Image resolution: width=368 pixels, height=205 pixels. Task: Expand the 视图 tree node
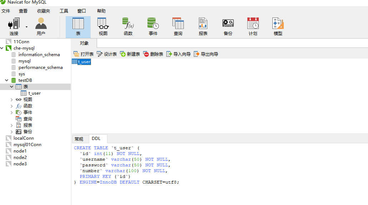(x=11, y=100)
